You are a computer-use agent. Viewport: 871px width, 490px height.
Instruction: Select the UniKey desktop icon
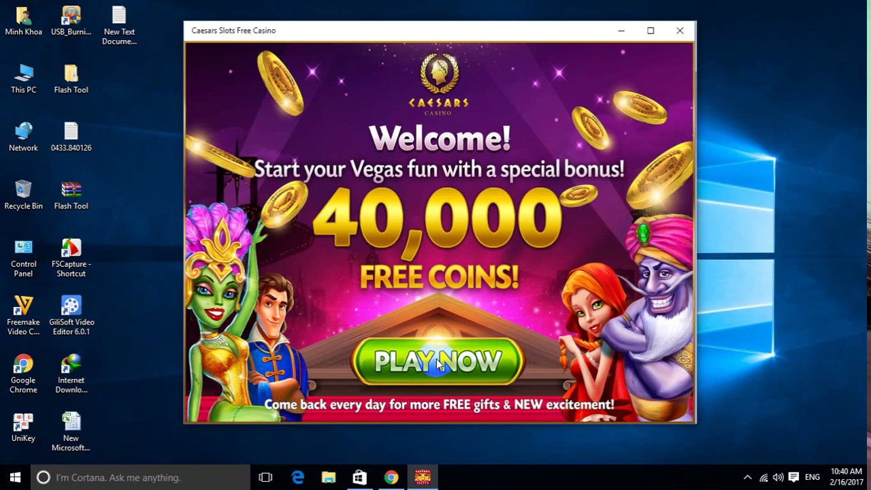coord(23,427)
